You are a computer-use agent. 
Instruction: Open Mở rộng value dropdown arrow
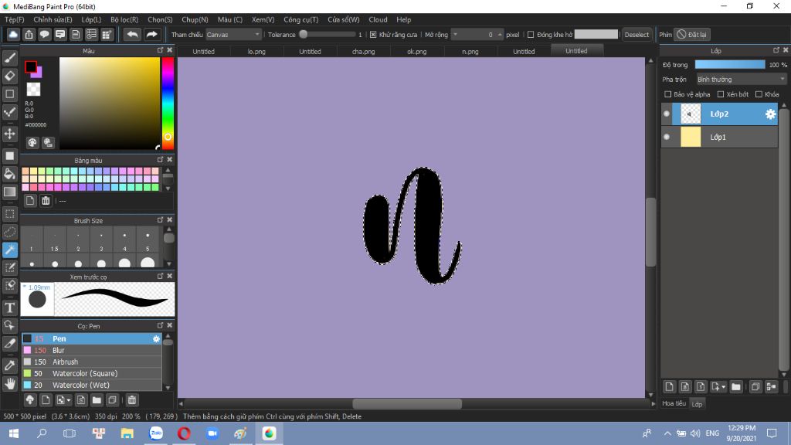(x=456, y=35)
